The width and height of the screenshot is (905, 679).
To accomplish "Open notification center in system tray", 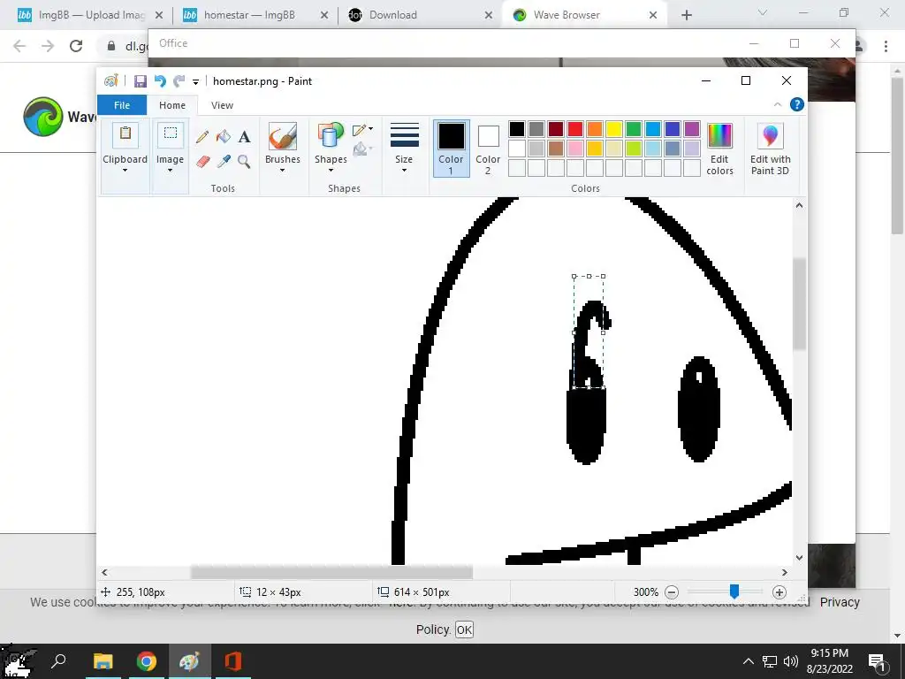I will tap(876, 661).
